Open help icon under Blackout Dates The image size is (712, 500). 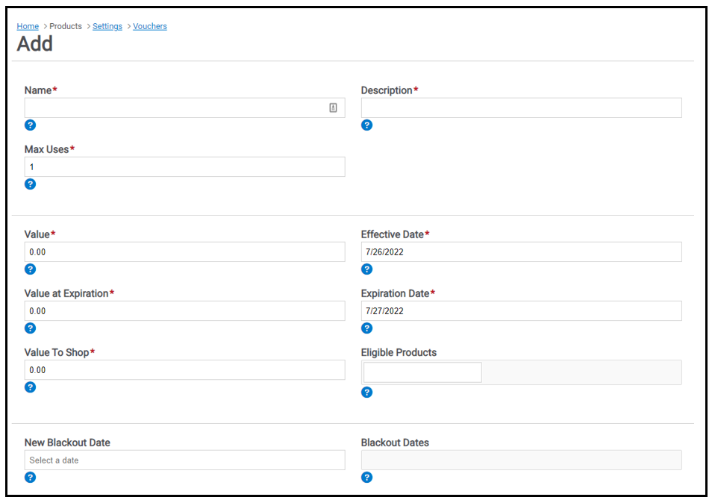pyautogui.click(x=367, y=478)
